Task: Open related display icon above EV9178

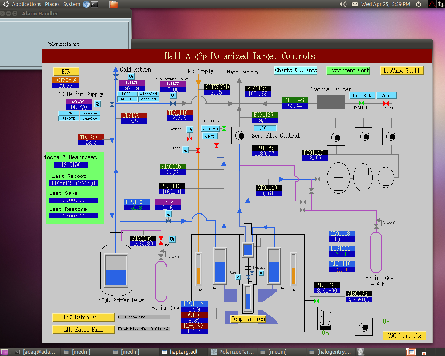Action: 131,76
